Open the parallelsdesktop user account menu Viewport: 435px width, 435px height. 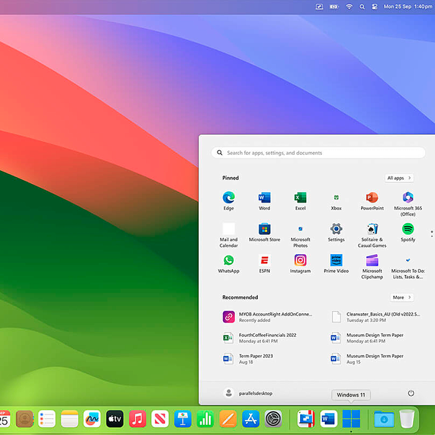248,393
